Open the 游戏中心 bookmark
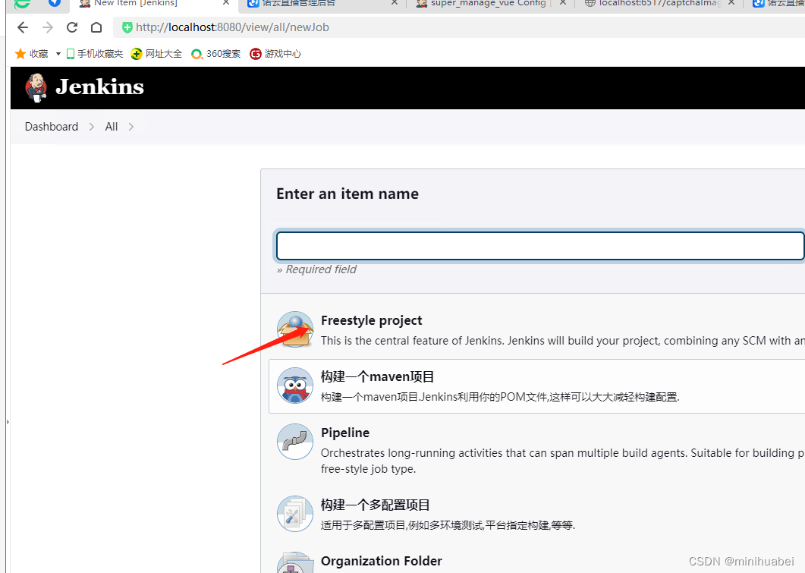The width and height of the screenshot is (805, 573). [275, 54]
